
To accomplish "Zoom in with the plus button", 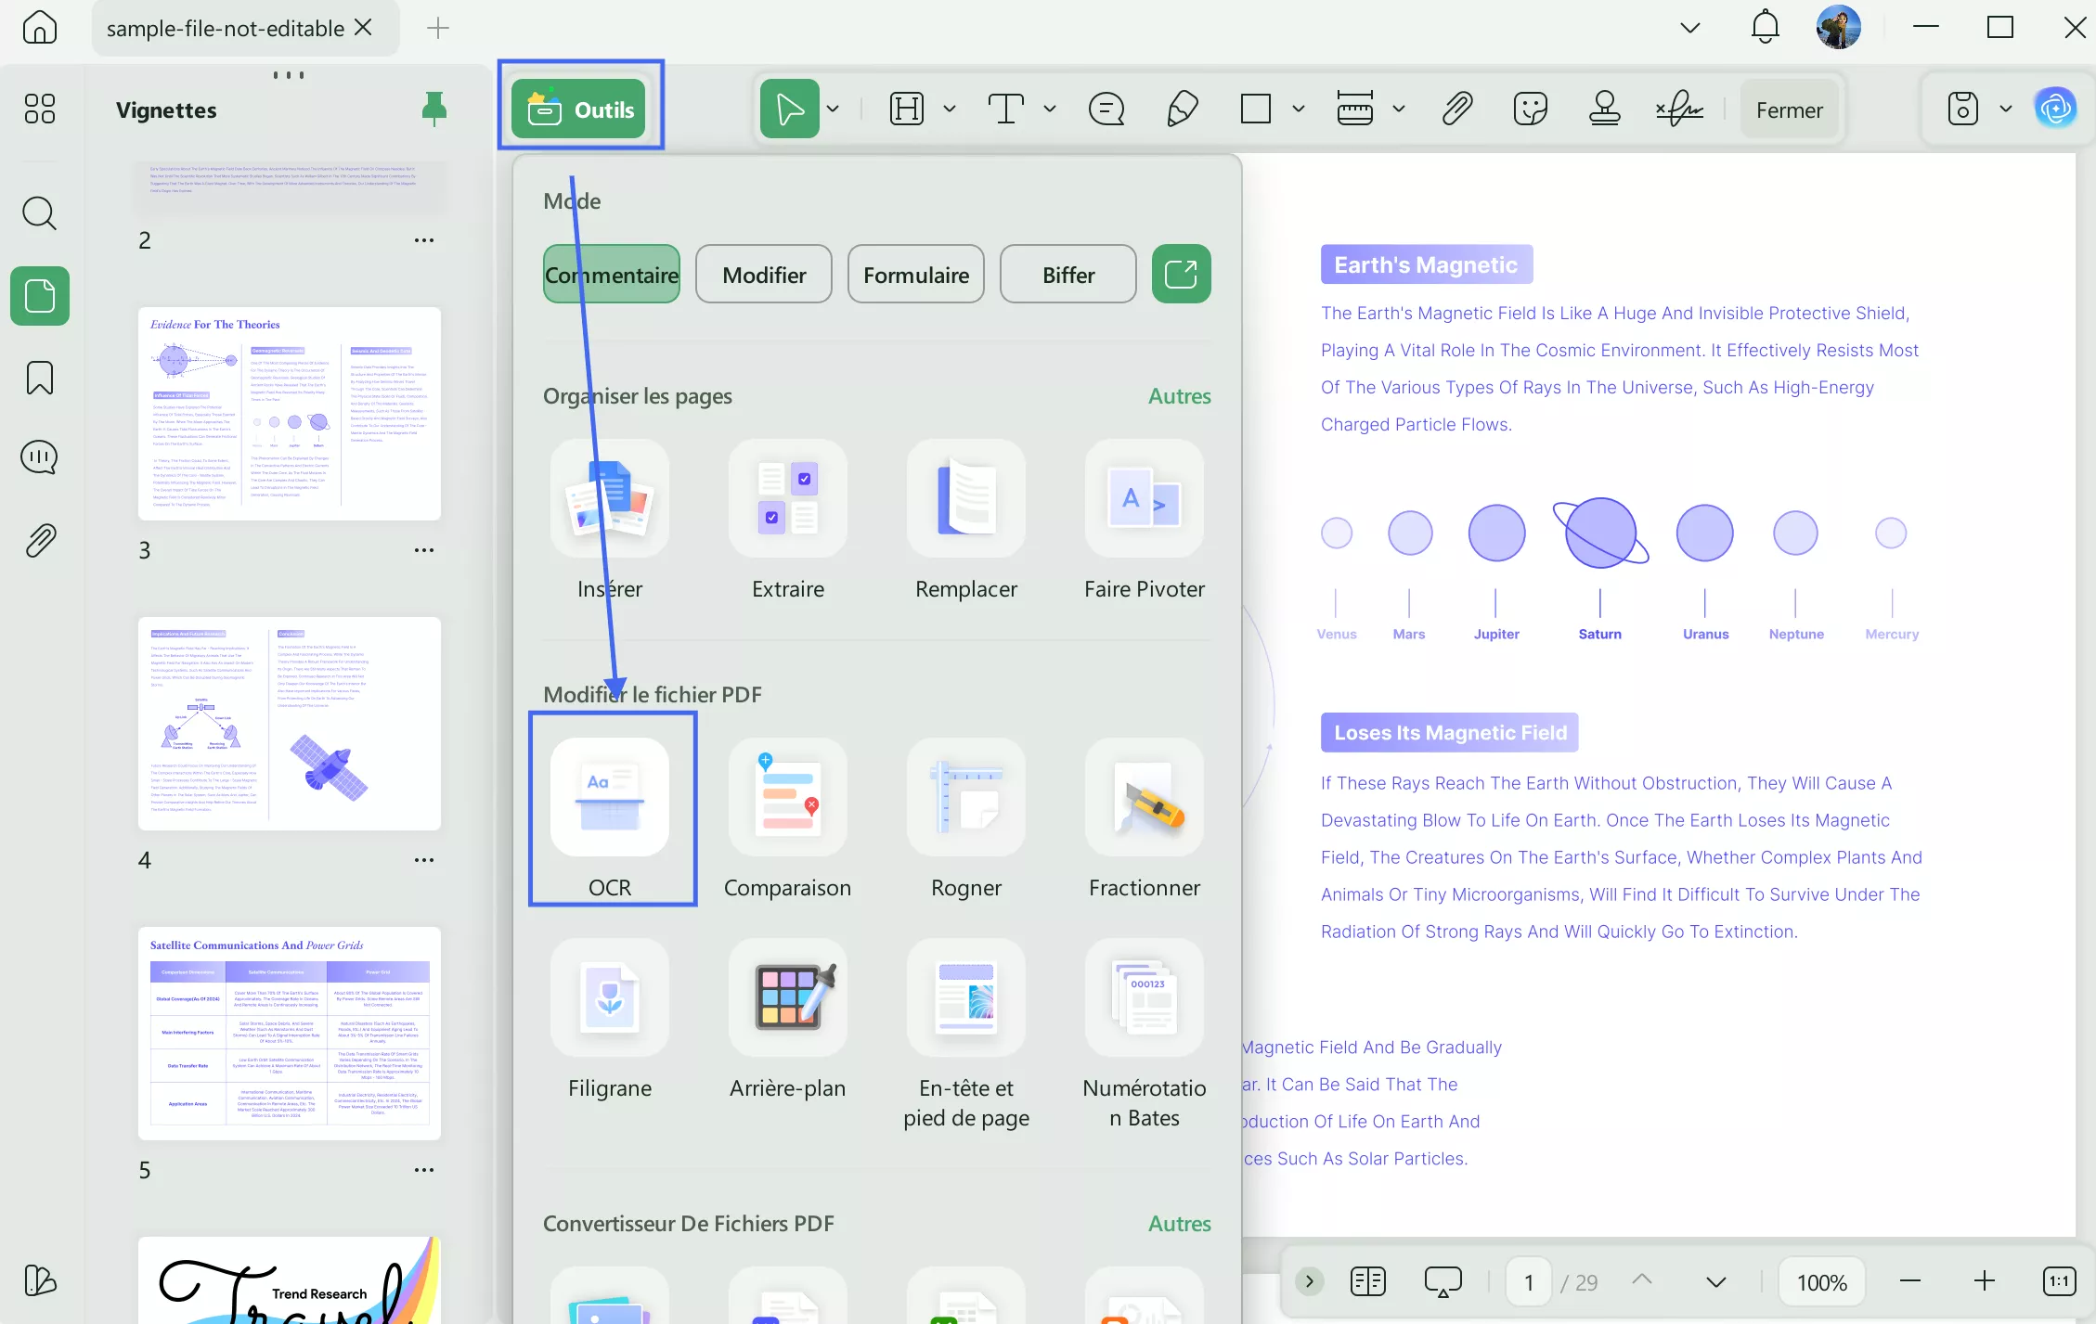I will (x=1984, y=1281).
